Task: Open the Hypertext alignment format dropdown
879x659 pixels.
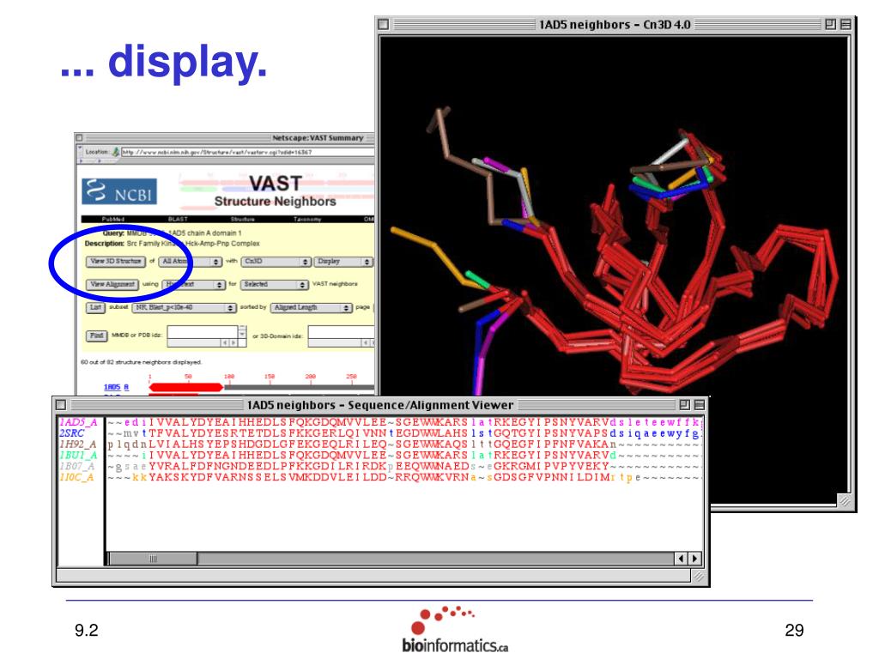Action: 193,285
